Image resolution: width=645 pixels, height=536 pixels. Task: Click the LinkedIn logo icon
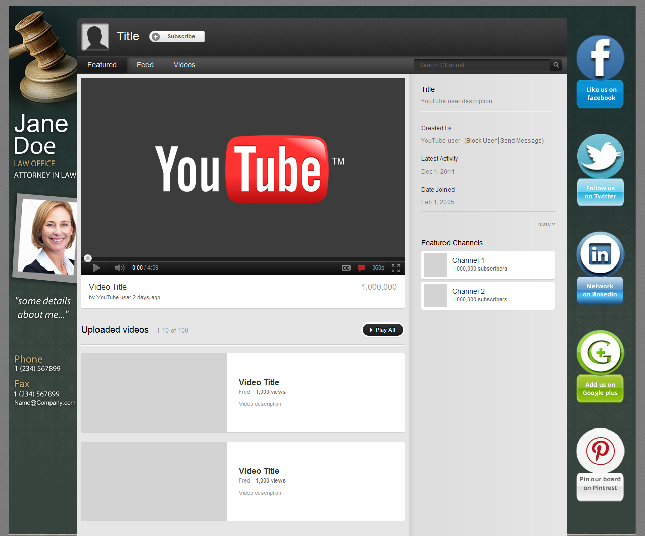tap(600, 254)
